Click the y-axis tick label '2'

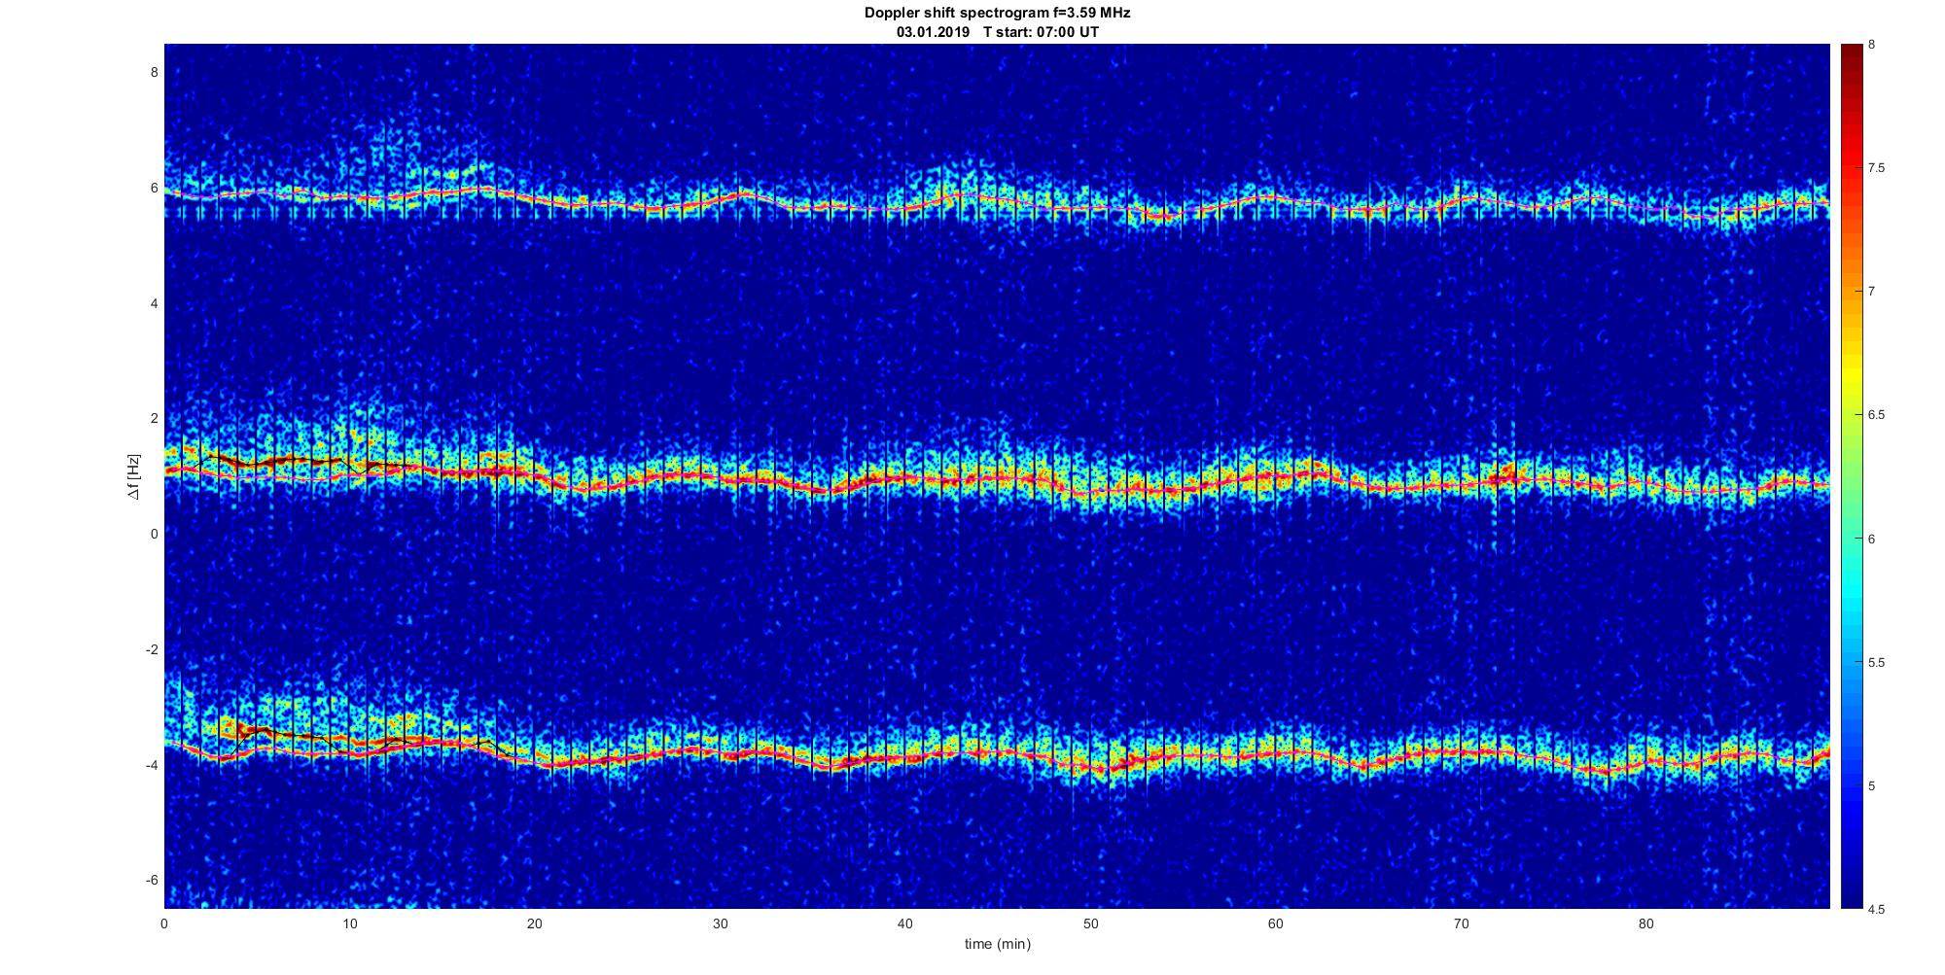(x=154, y=418)
